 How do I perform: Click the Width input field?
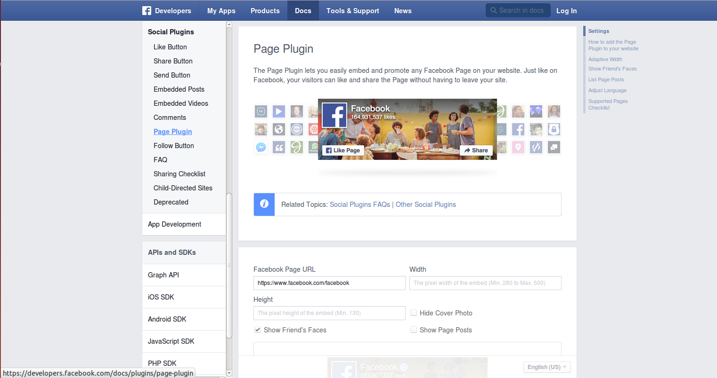pos(485,283)
